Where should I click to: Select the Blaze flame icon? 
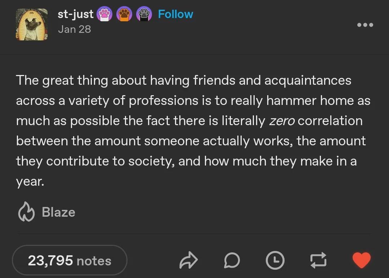(26, 212)
